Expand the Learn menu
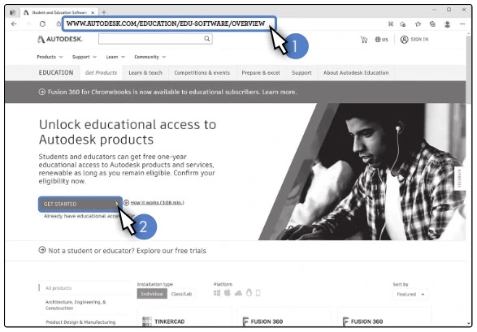This screenshot has width=477, height=332. (115, 57)
